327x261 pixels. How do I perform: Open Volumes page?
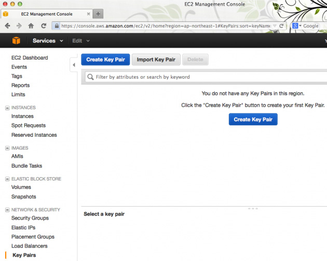coord(21,187)
